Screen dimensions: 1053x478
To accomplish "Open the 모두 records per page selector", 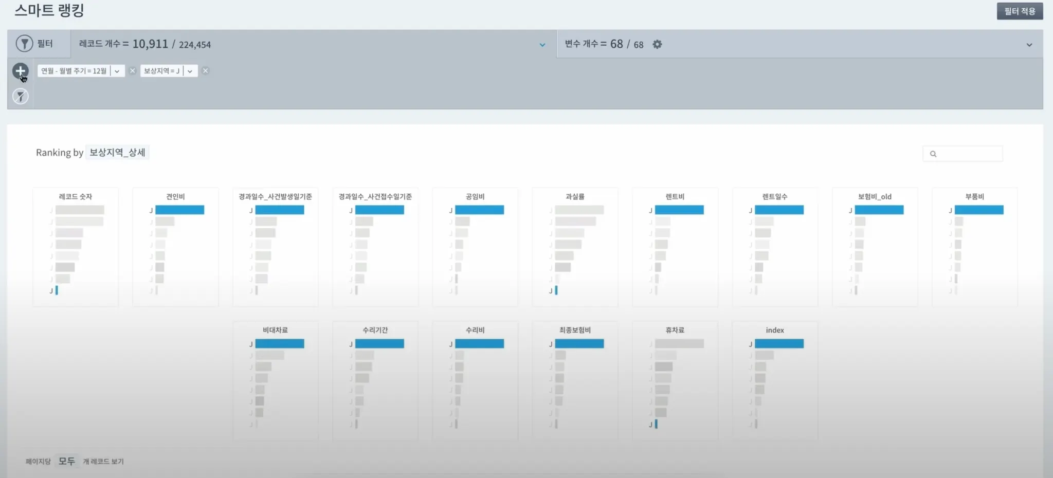I will pyautogui.click(x=67, y=461).
